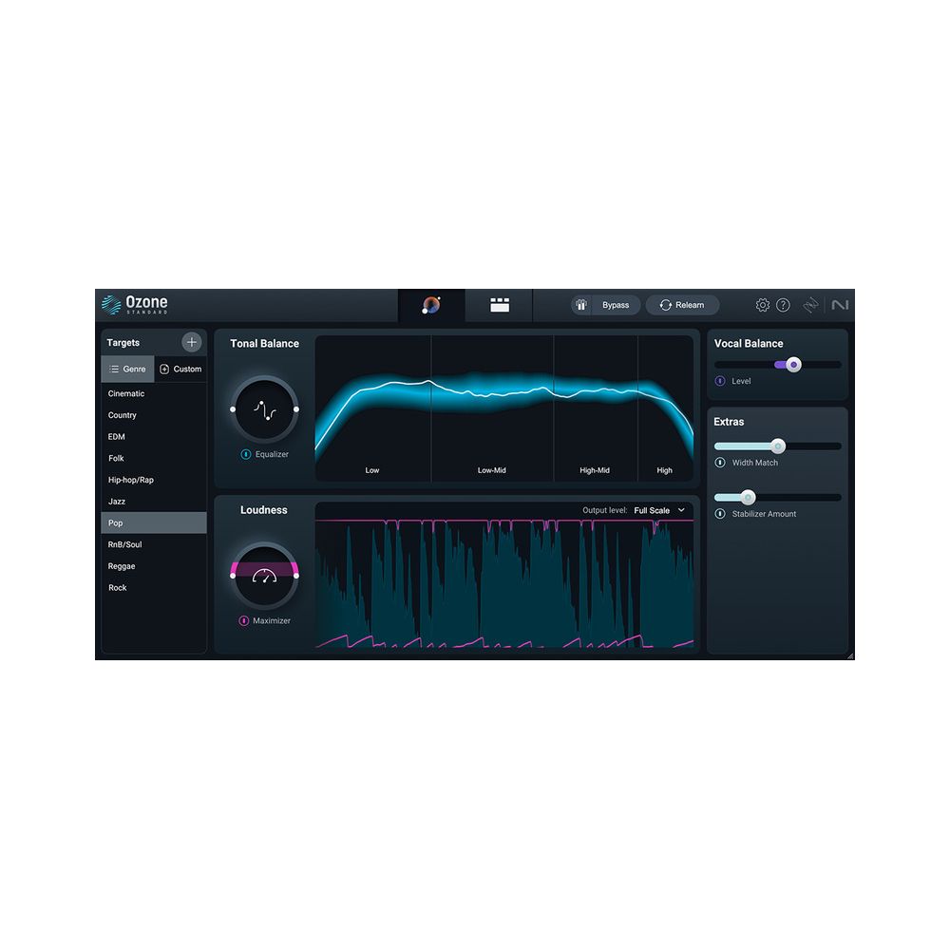Viewport: 950px width, 950px height.
Task: Adjust the Vocal Balance Level slider
Action: (792, 364)
